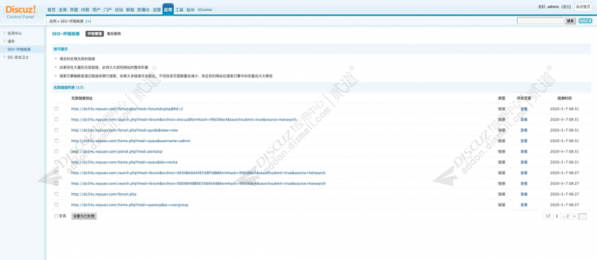Open the forum.php?mod=guide&view=new link

[x=125, y=130]
